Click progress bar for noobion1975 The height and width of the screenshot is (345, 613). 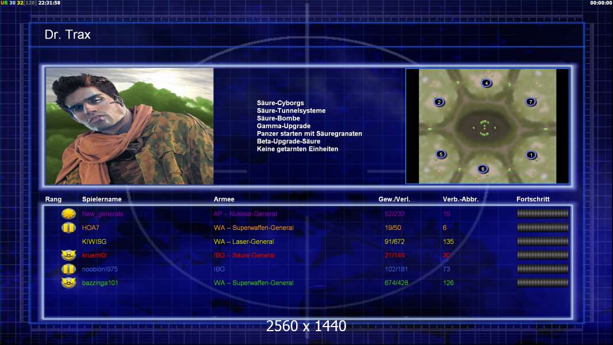pos(543,269)
